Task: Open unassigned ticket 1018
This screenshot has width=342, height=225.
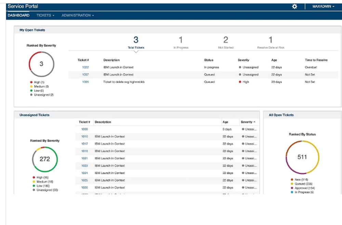Action: 84,151
